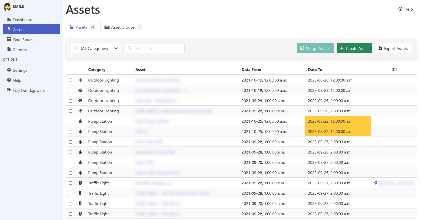This screenshot has height=220, width=421.
Task: Click the Log Out arrow icon
Action: [x=9, y=90]
